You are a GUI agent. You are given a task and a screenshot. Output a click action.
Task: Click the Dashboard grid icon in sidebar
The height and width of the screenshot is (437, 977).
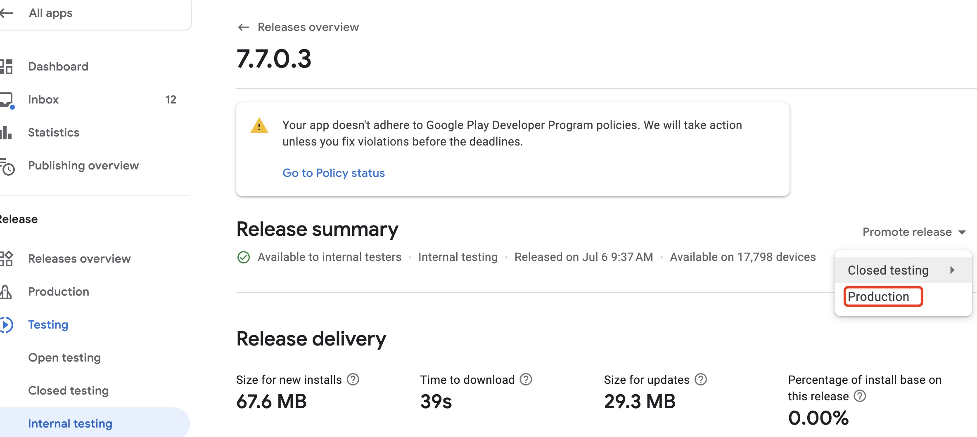(6, 66)
